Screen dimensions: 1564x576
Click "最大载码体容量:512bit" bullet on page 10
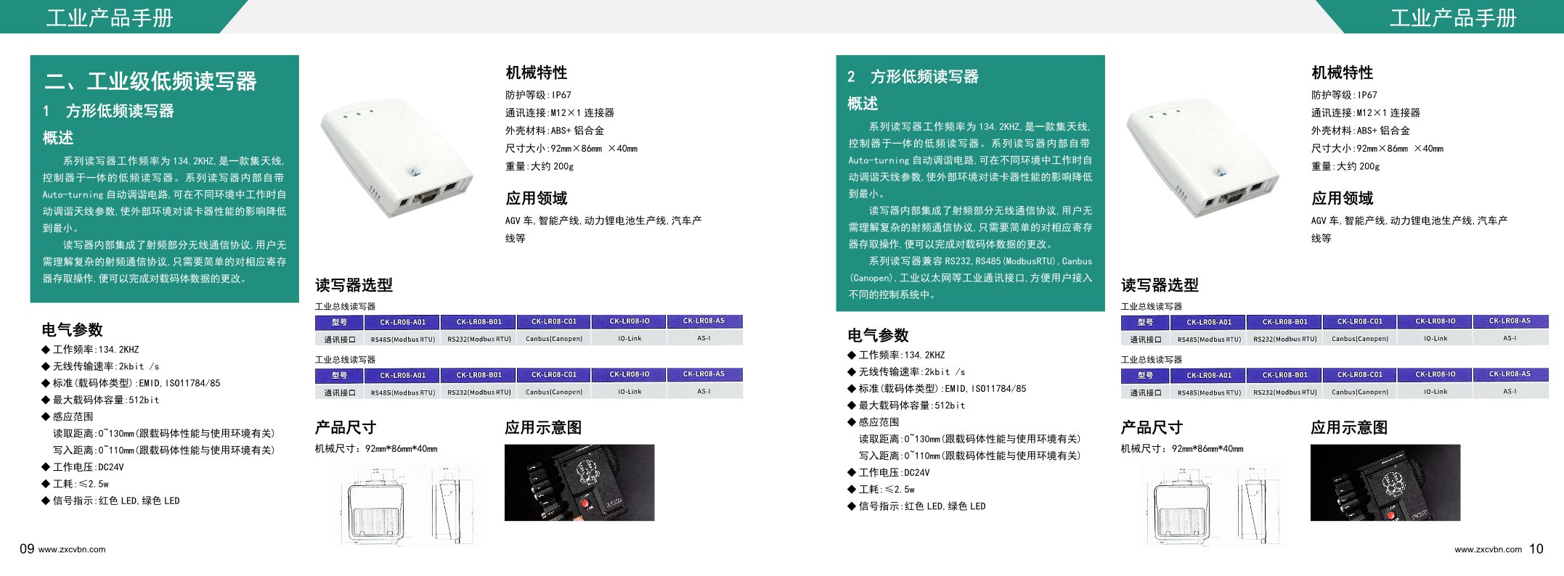pos(906,406)
